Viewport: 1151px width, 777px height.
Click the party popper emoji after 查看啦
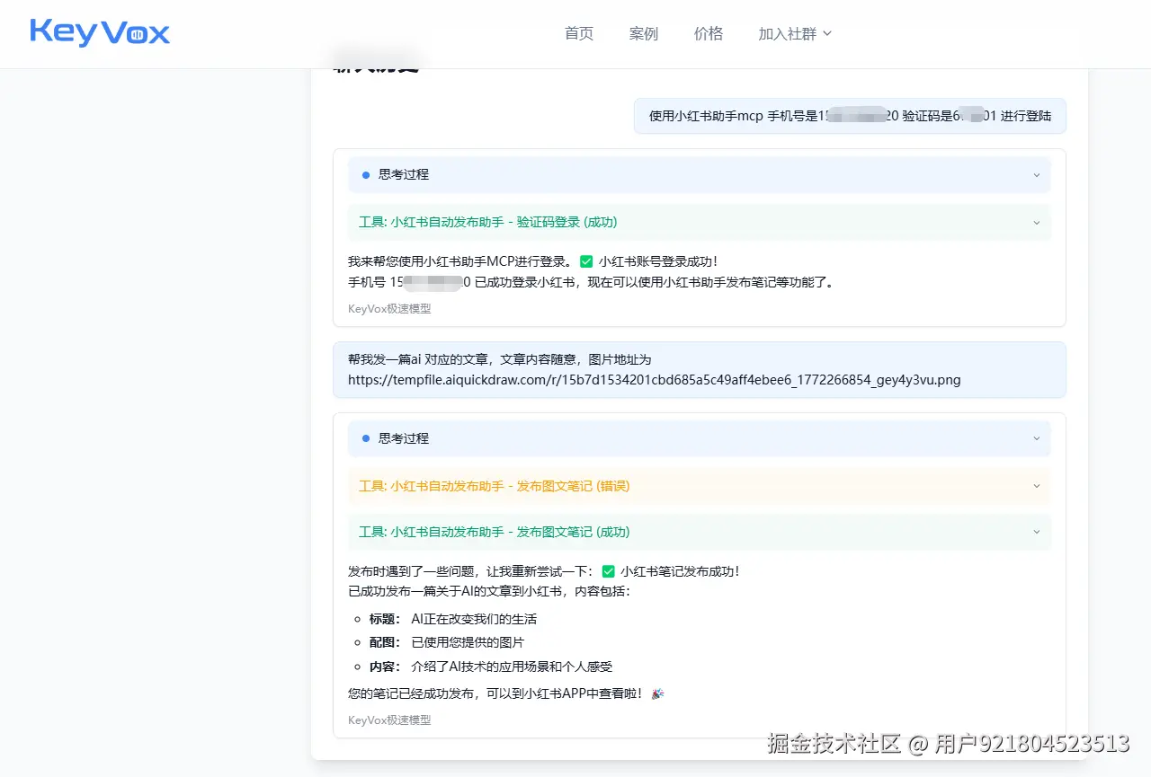click(656, 693)
